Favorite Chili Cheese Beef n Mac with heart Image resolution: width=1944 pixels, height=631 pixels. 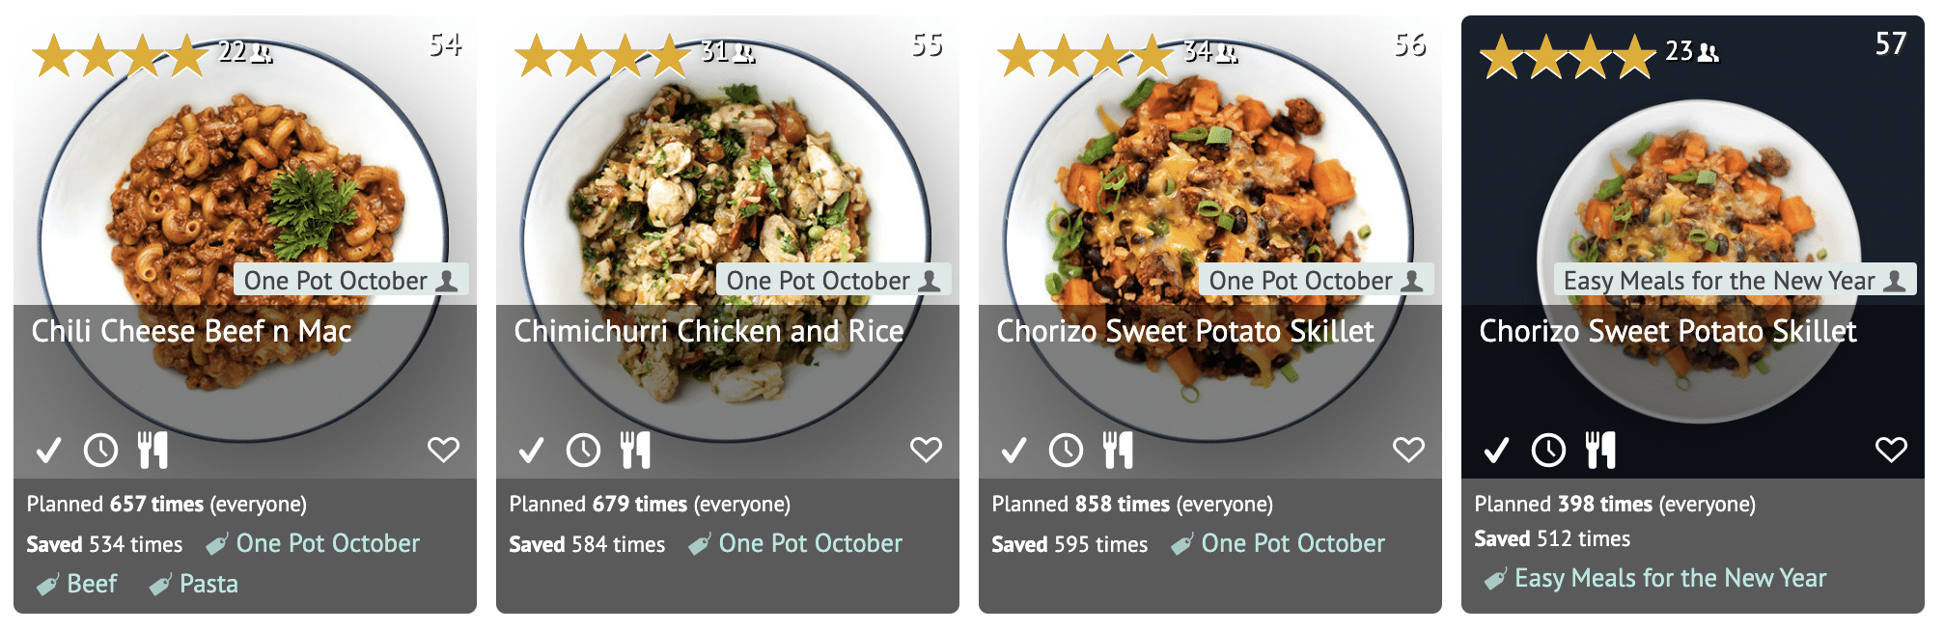(x=443, y=450)
